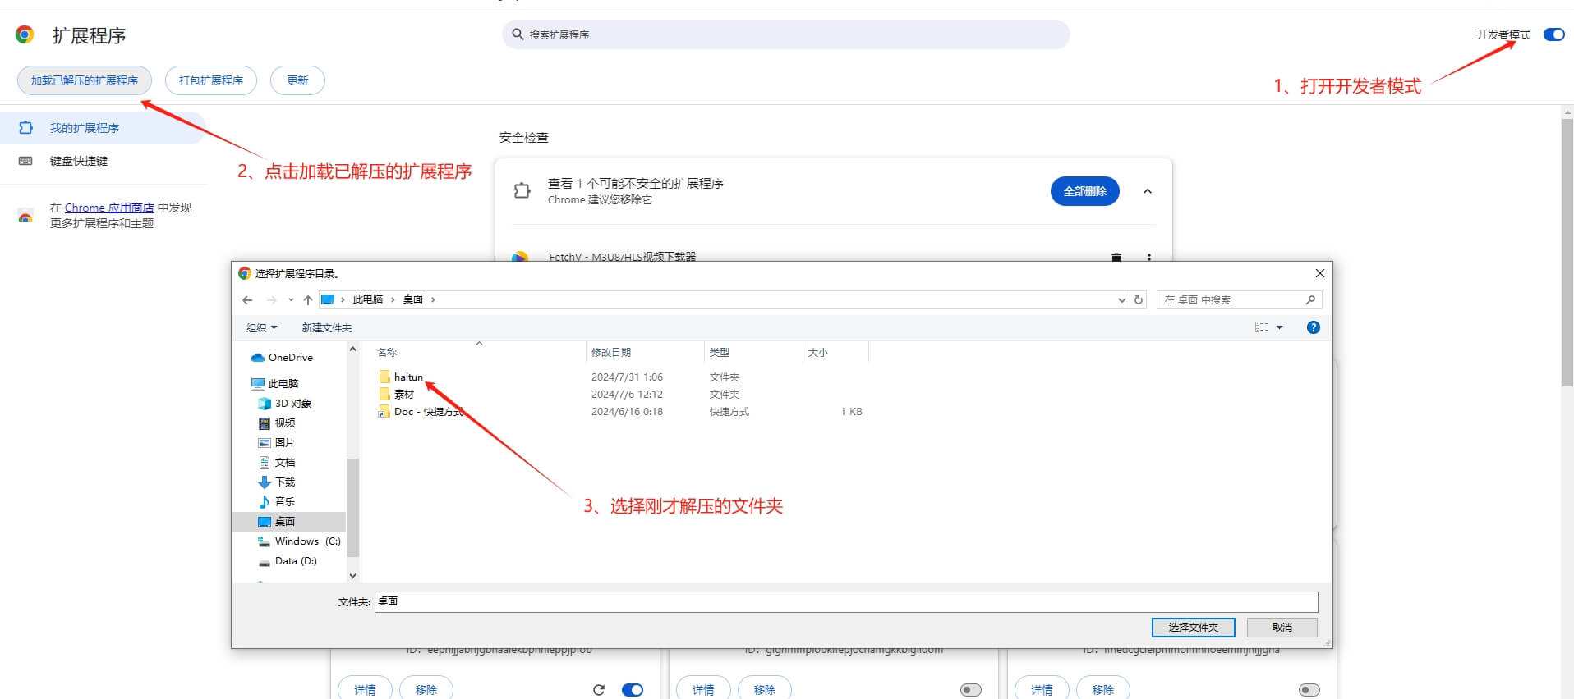
Task: Click the back arrow in file dialog
Action: click(247, 300)
